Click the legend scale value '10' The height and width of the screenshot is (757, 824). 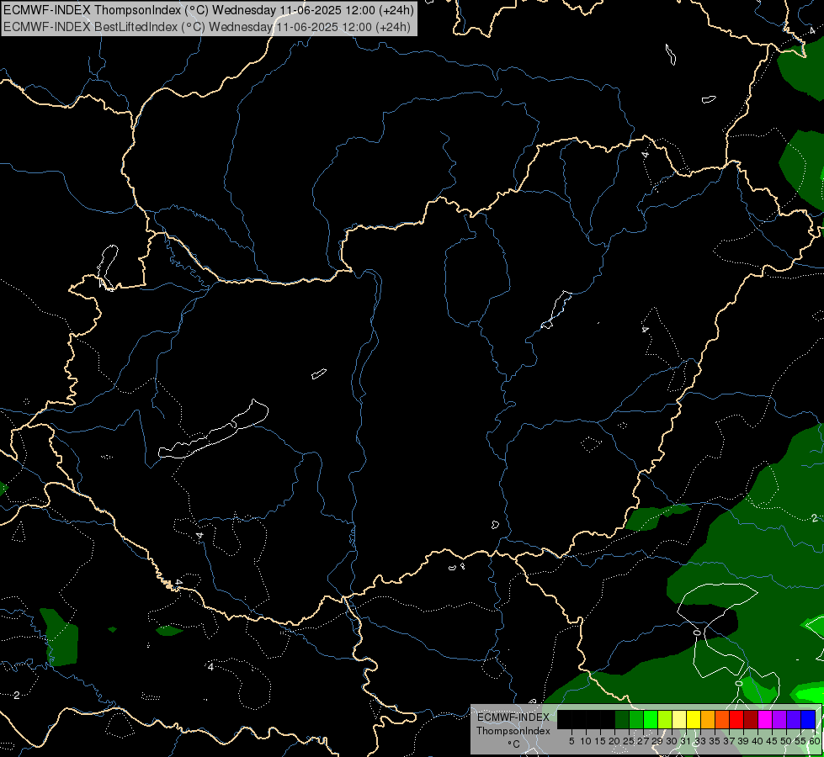586,741
